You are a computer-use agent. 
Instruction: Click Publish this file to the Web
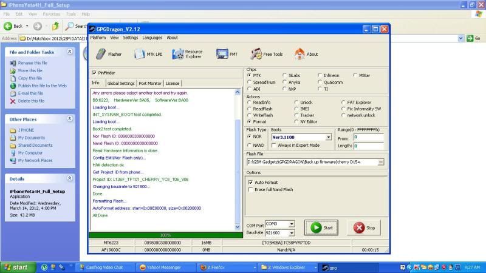[x=42, y=86]
